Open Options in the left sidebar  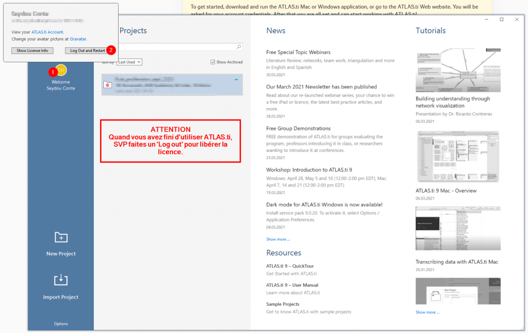coord(61,324)
